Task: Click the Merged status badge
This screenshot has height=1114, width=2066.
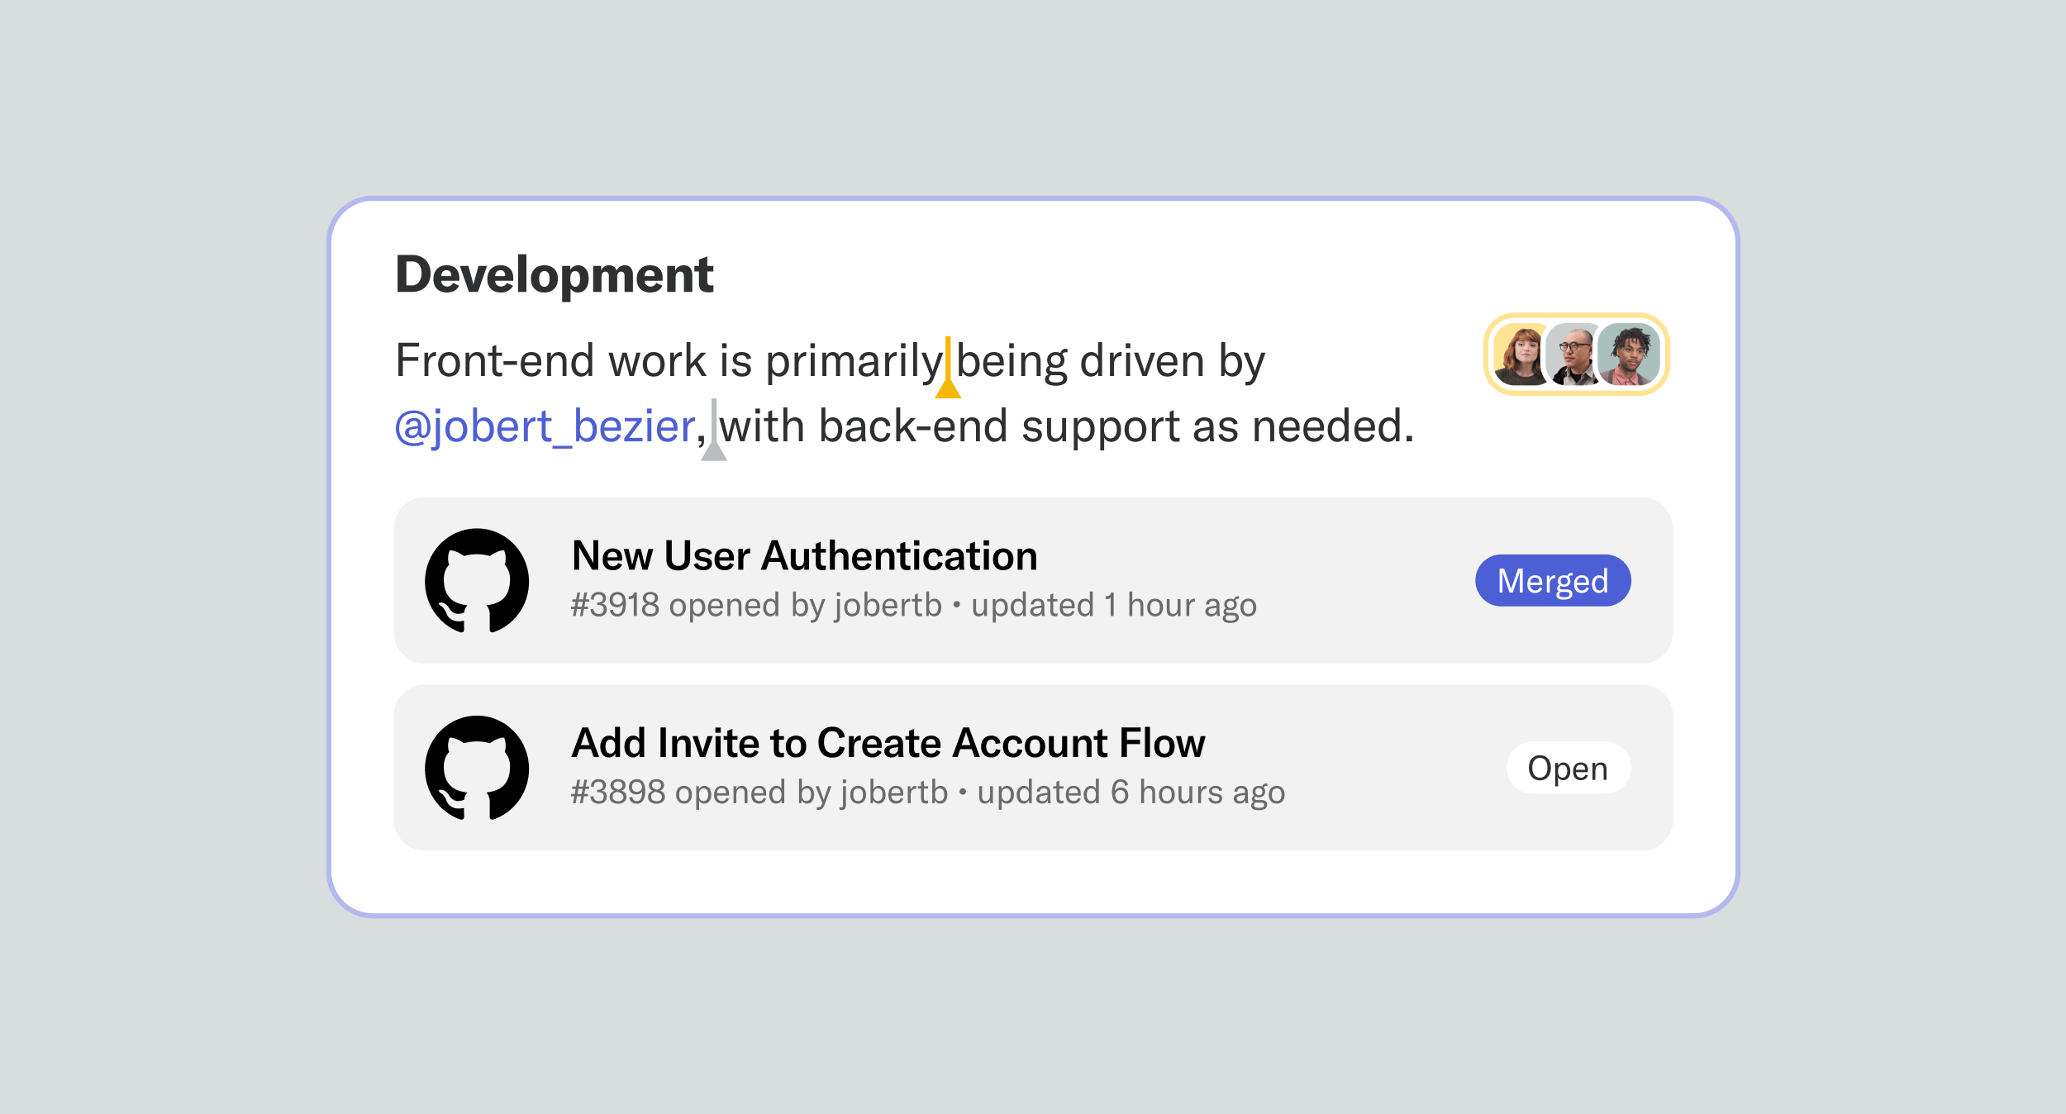Action: pos(1553,580)
